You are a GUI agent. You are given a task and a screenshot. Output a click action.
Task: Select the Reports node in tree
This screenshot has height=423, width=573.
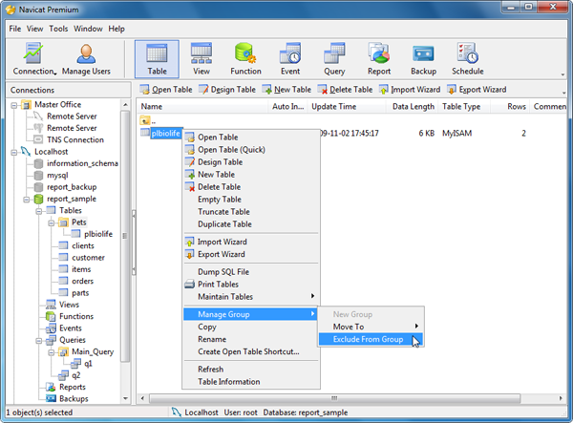tap(72, 387)
